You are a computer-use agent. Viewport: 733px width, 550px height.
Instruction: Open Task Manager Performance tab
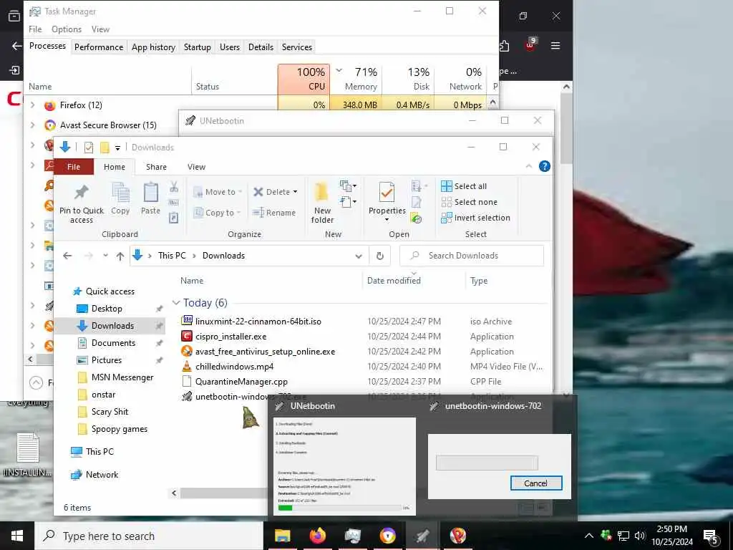99,47
